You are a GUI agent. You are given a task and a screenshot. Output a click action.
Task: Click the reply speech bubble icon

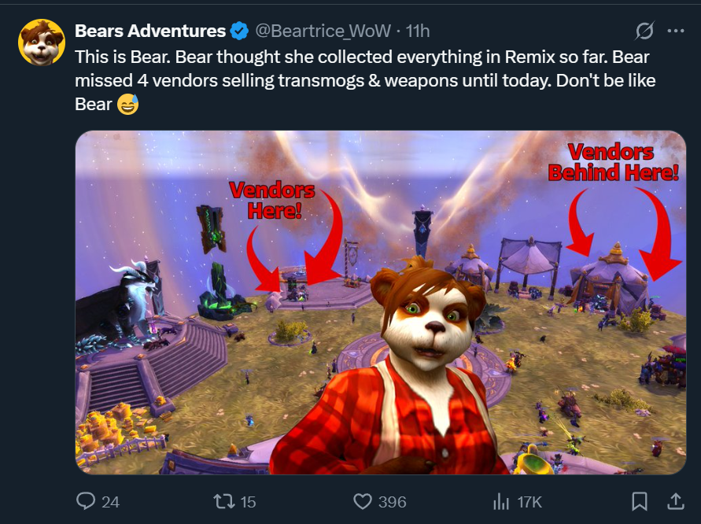[86, 501]
